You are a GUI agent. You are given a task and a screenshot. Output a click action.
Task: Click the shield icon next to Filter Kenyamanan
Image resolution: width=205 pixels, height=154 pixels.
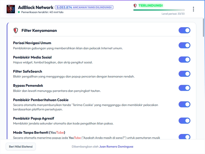point(16,31)
